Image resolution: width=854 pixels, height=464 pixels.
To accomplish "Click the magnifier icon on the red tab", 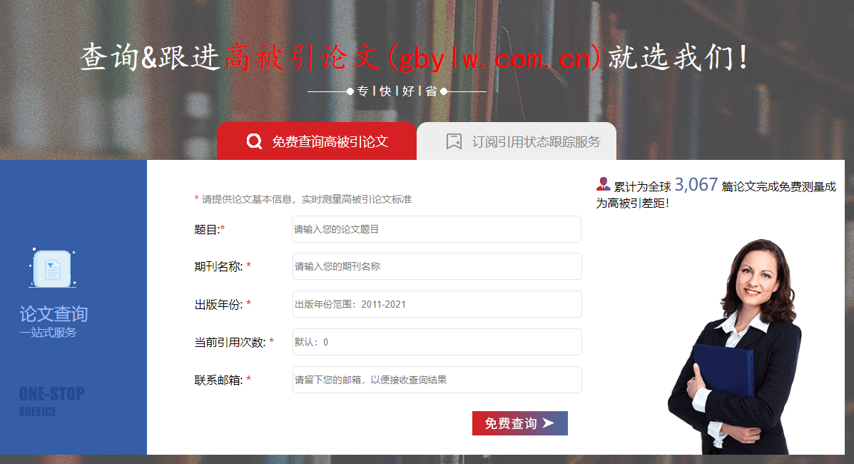I will pyautogui.click(x=254, y=141).
